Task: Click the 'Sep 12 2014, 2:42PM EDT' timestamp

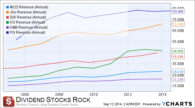Action: point(122,104)
